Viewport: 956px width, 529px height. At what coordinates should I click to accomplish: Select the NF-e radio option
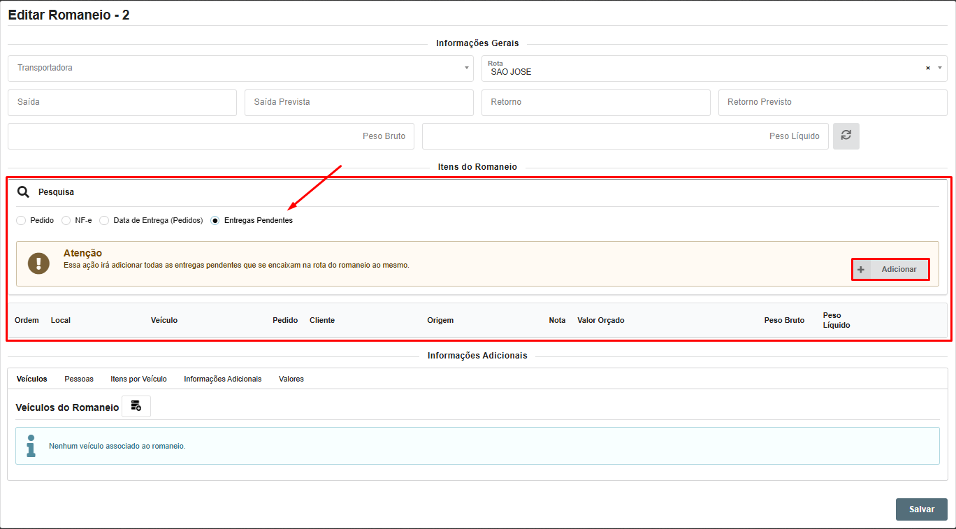(66, 221)
